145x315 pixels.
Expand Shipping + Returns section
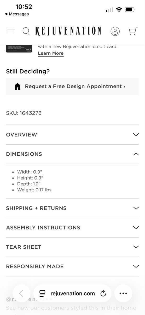click(72, 208)
